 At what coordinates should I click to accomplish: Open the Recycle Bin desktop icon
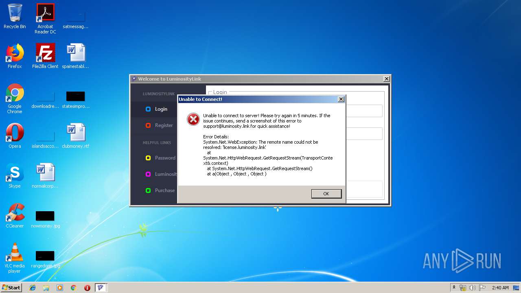click(x=15, y=16)
